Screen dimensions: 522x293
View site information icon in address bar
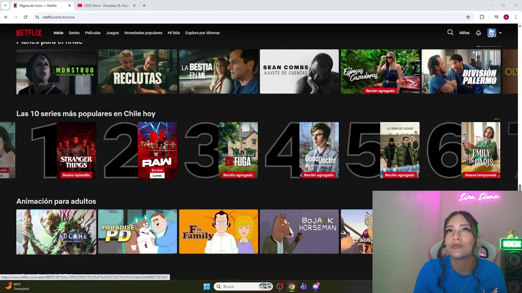coord(37,17)
